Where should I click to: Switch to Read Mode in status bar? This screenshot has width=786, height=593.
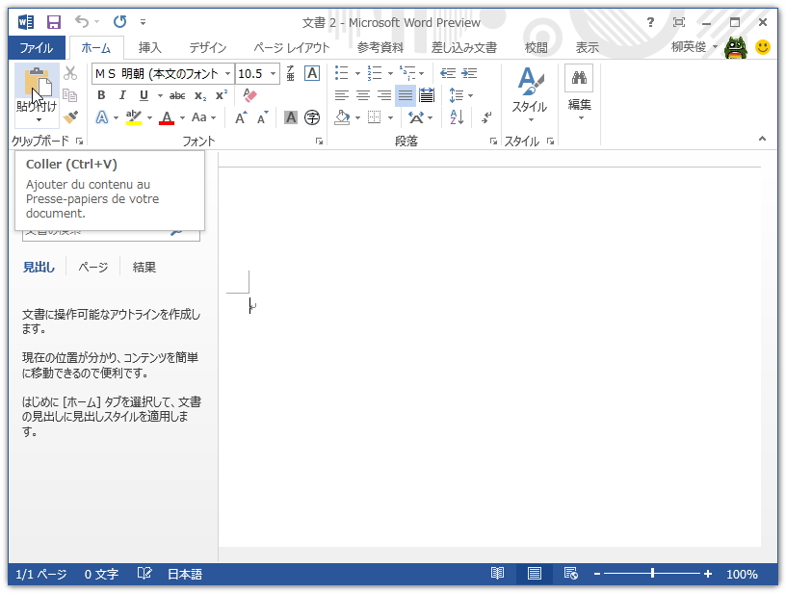click(498, 574)
